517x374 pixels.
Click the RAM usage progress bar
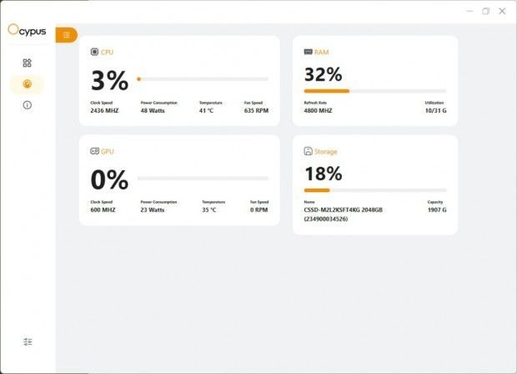click(x=375, y=90)
